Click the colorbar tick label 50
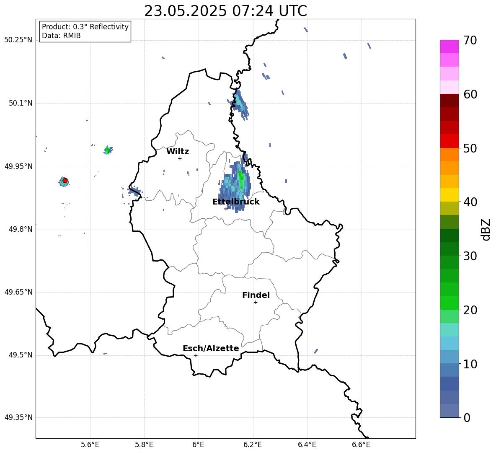 (x=470, y=148)
